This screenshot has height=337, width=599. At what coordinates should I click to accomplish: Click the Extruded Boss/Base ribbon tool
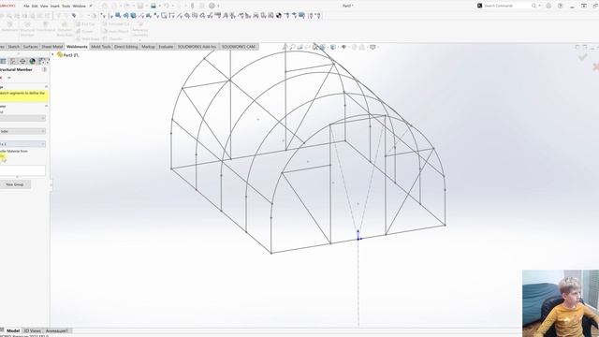click(65, 29)
